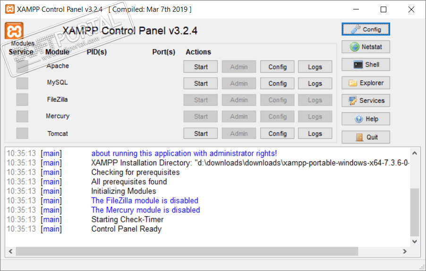This screenshot has height=271, width=426.
Task: Open the Help dialog
Action: click(x=366, y=119)
